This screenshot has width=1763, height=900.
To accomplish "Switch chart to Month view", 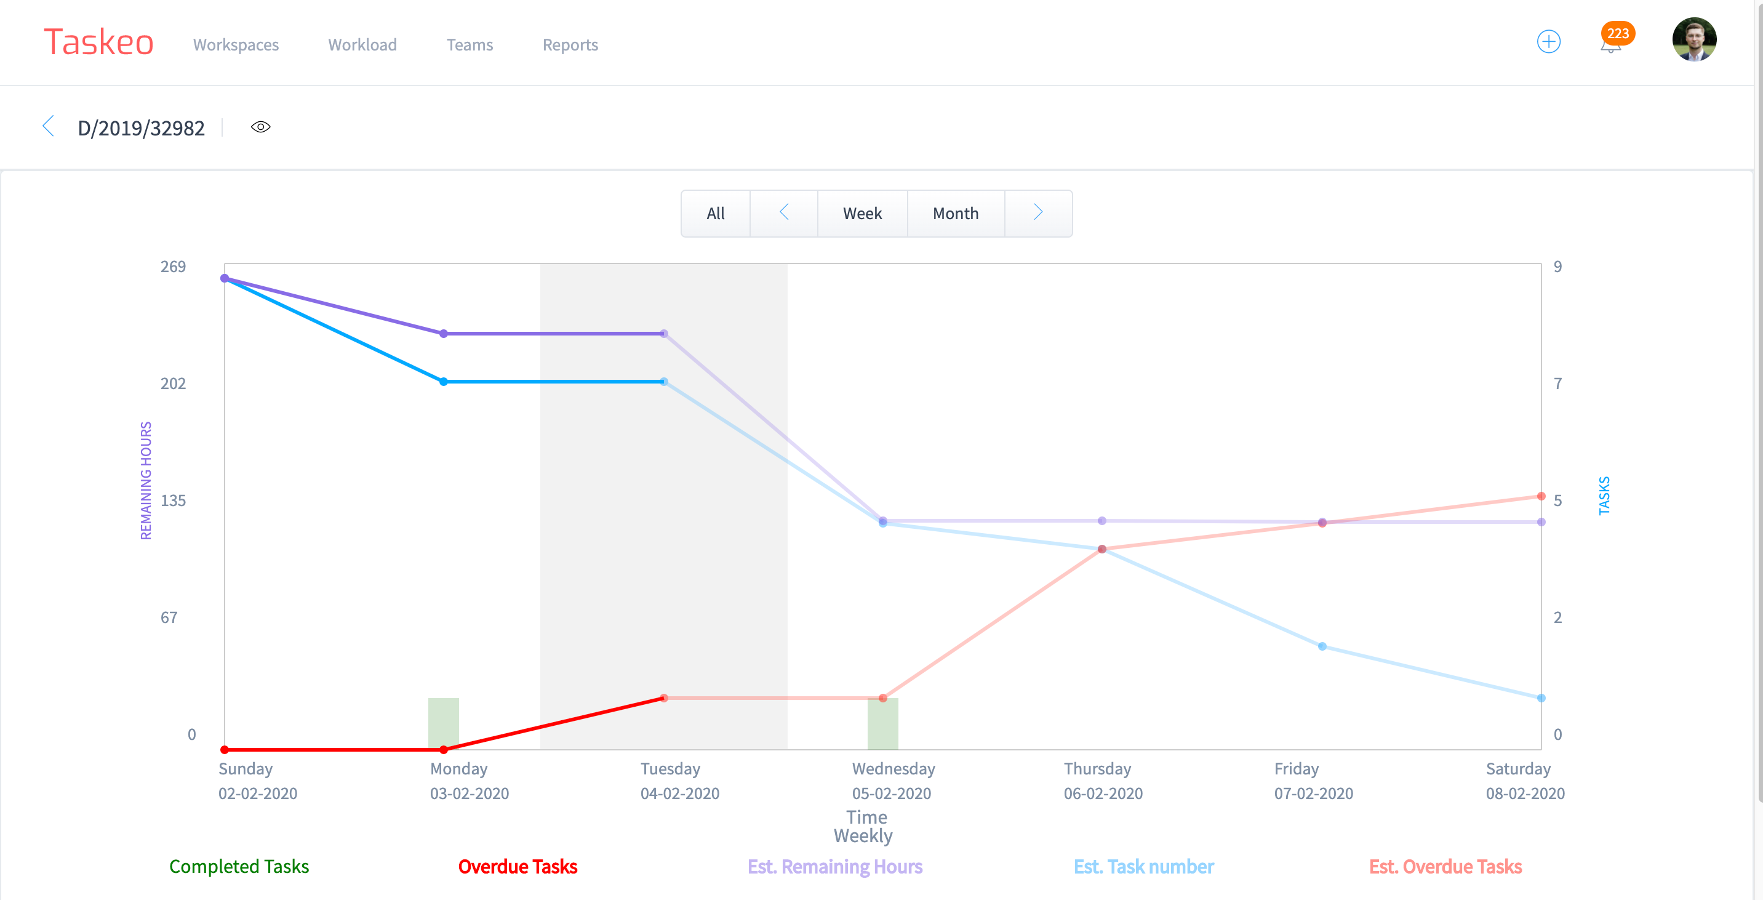I will [956, 214].
